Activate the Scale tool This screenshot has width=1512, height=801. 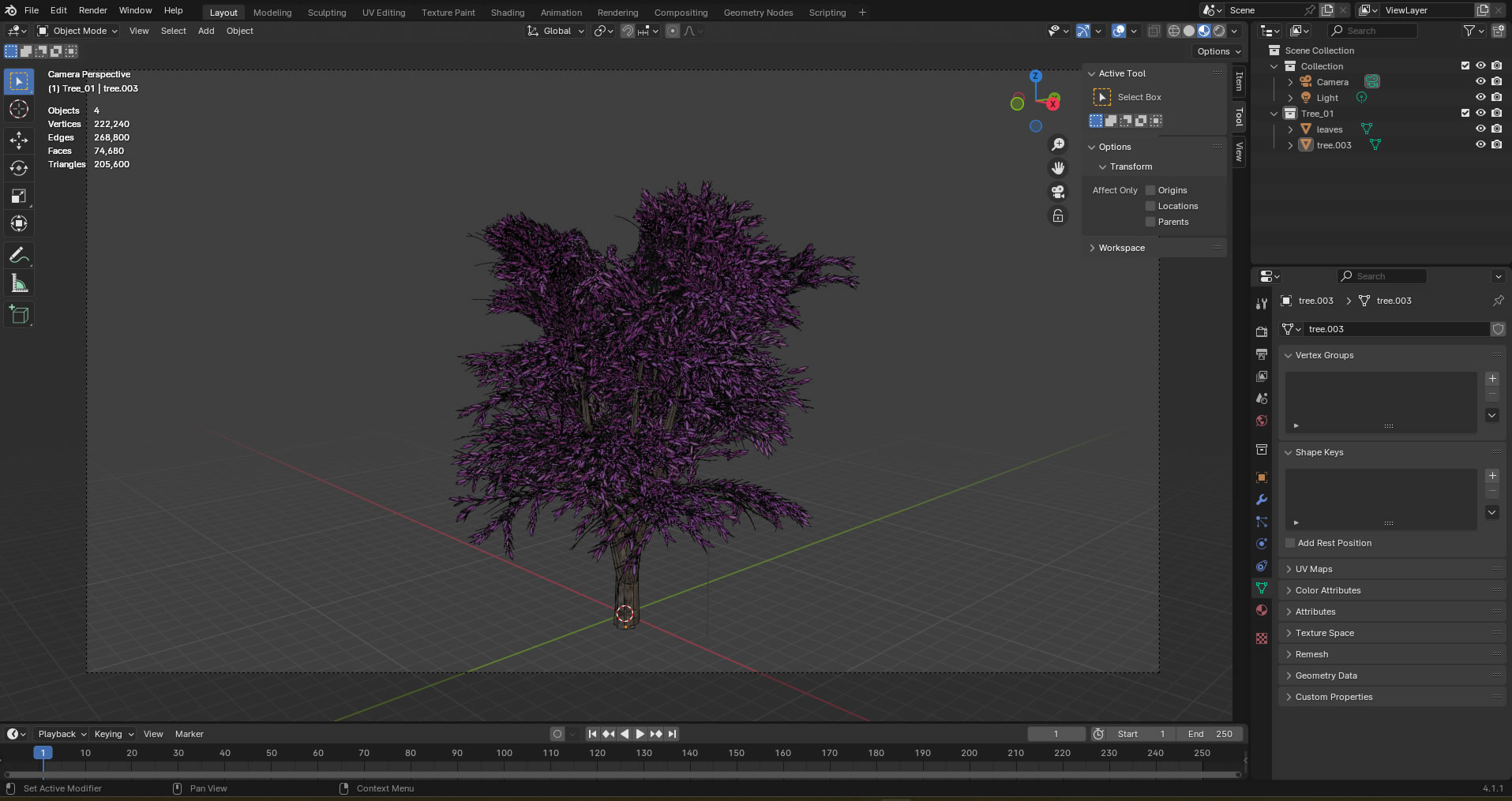tap(19, 196)
